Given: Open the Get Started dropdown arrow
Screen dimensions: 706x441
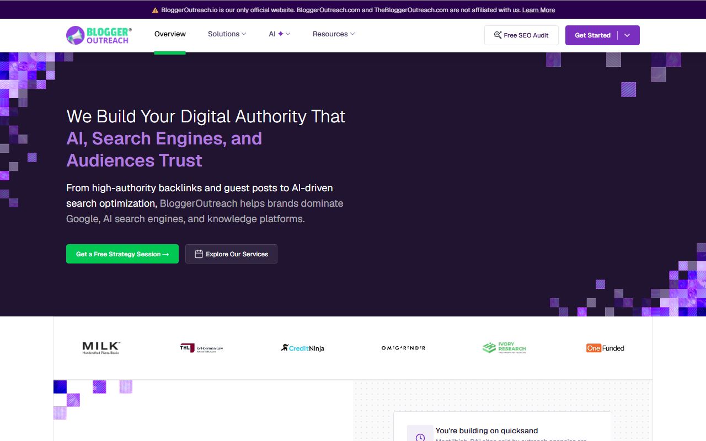Looking at the screenshot, I should [x=627, y=35].
